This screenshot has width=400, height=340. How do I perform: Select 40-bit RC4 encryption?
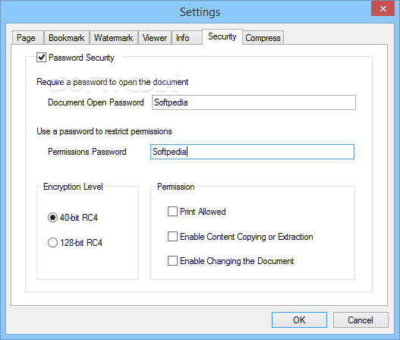(x=52, y=218)
